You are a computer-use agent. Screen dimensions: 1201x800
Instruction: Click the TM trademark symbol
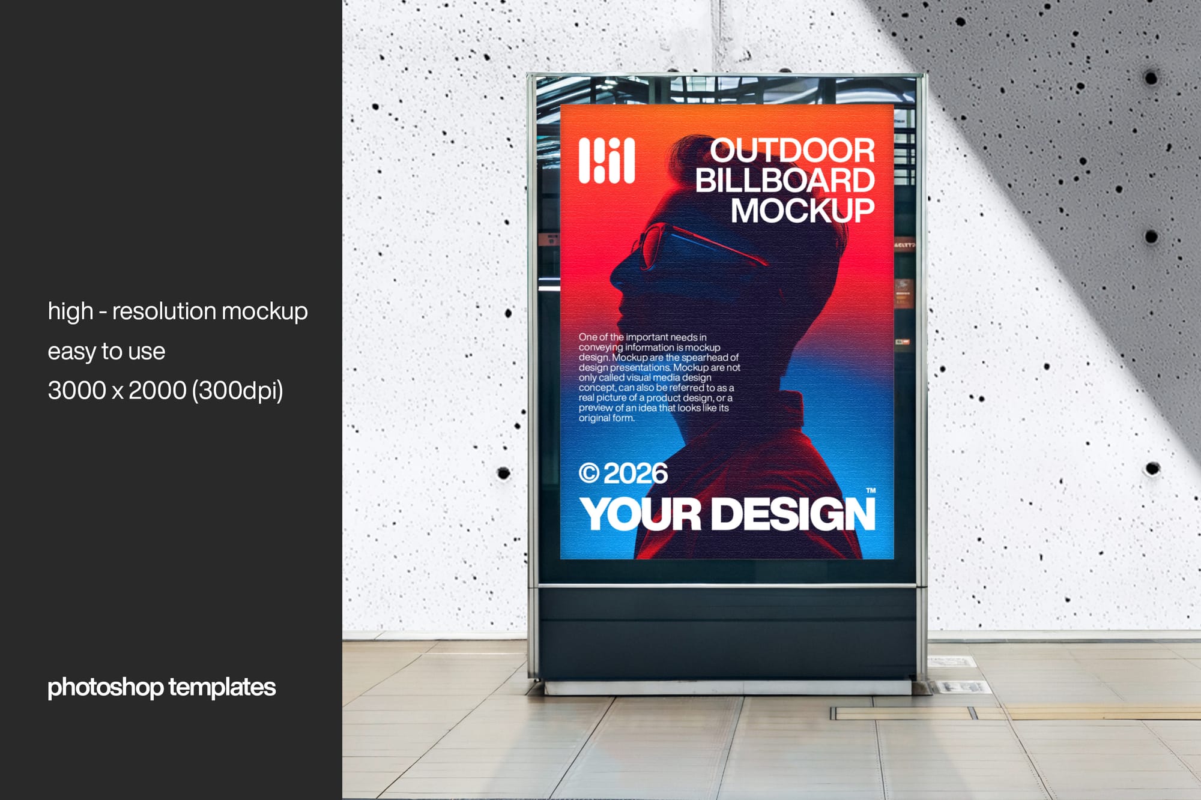click(x=871, y=491)
